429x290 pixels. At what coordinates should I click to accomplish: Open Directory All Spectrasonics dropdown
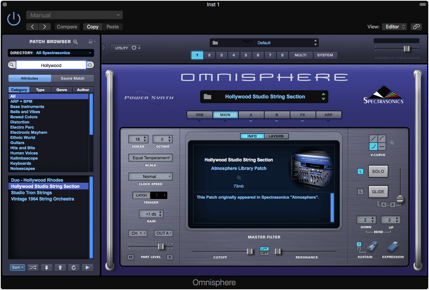pyautogui.click(x=51, y=53)
